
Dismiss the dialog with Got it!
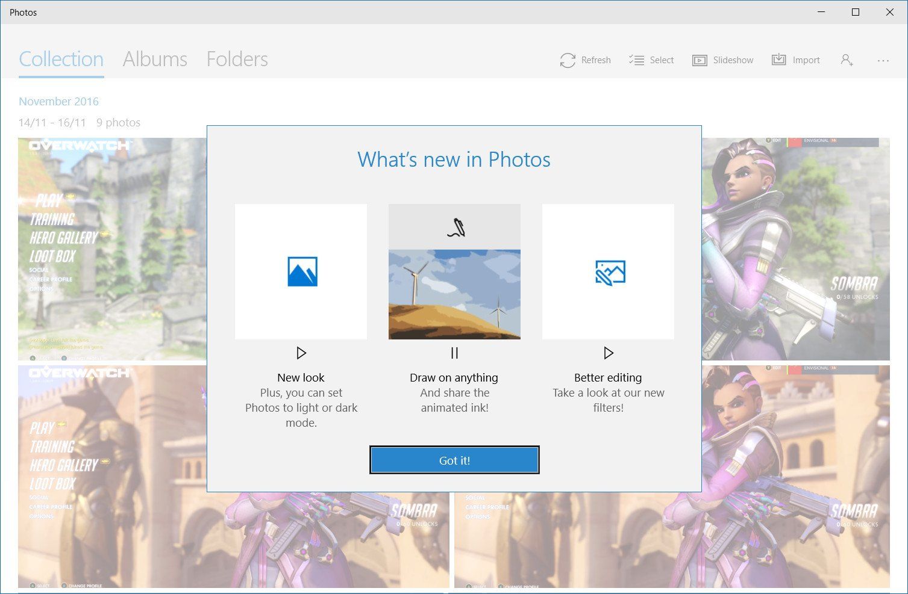coord(454,460)
